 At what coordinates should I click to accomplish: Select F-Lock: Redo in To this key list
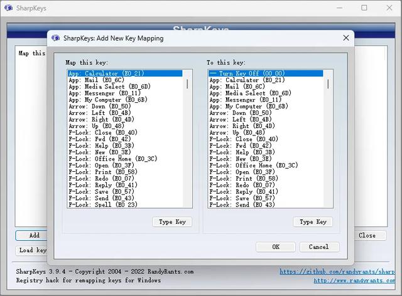tap(266, 185)
